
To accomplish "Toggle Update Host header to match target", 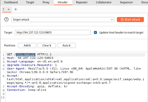I will tap(95, 32).
